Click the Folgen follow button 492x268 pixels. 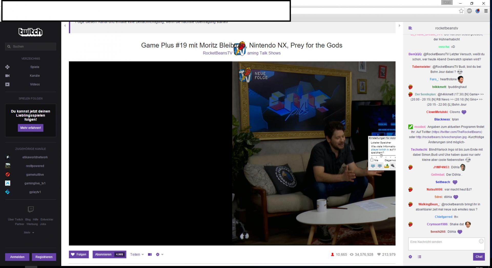click(x=79, y=254)
